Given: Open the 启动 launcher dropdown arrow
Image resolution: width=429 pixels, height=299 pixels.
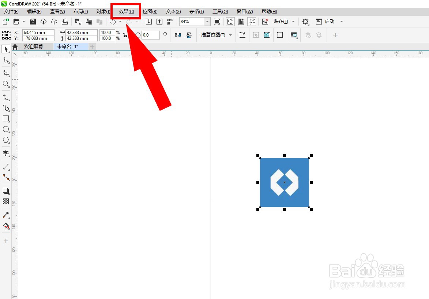Looking at the screenshot, I should pyautogui.click(x=342, y=22).
